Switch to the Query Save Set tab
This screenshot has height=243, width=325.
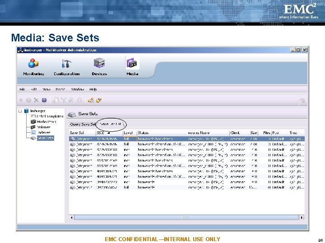83,124
